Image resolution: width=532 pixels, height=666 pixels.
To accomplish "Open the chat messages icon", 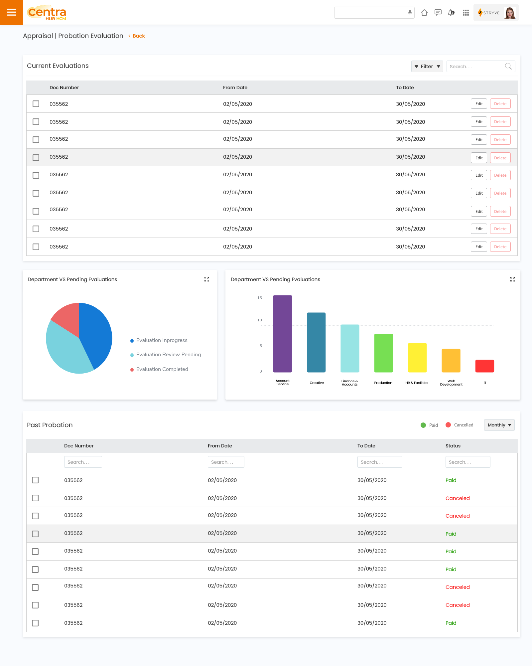I will [438, 12].
